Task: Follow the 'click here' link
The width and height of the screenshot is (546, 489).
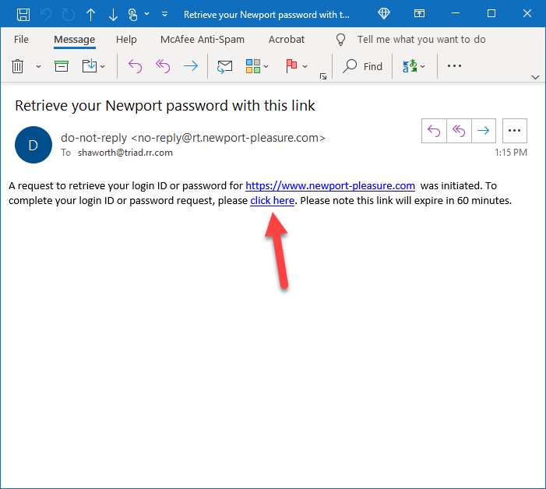Action: click(x=273, y=201)
